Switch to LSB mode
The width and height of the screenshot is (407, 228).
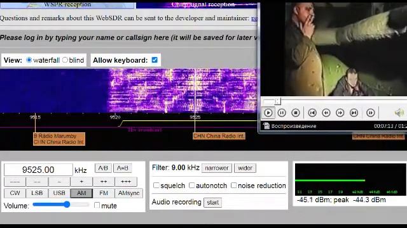click(x=37, y=193)
